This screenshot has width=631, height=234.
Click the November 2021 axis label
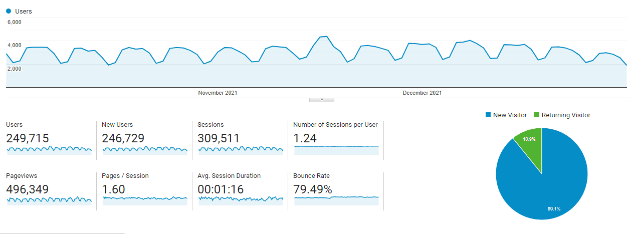coord(218,93)
